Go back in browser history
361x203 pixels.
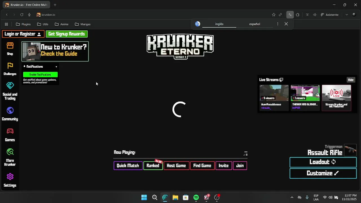click(x=7, y=15)
